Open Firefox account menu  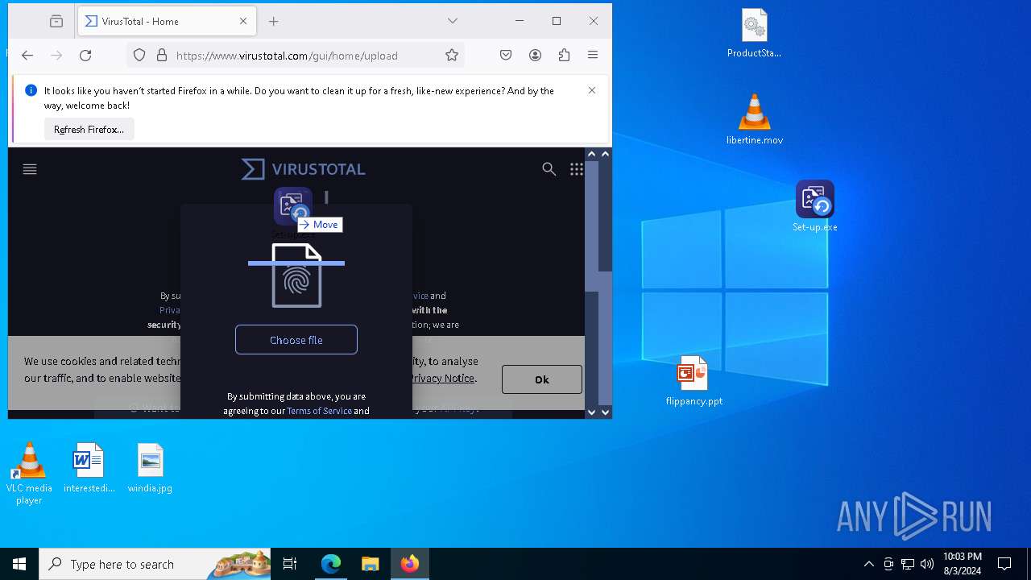point(535,56)
